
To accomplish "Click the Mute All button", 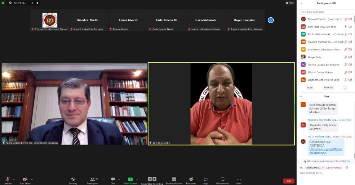I will coord(328,88).
